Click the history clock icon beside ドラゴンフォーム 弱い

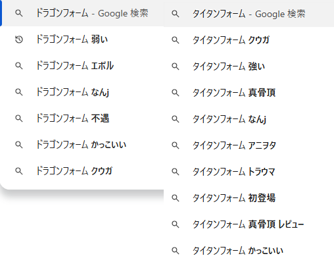click(x=19, y=39)
